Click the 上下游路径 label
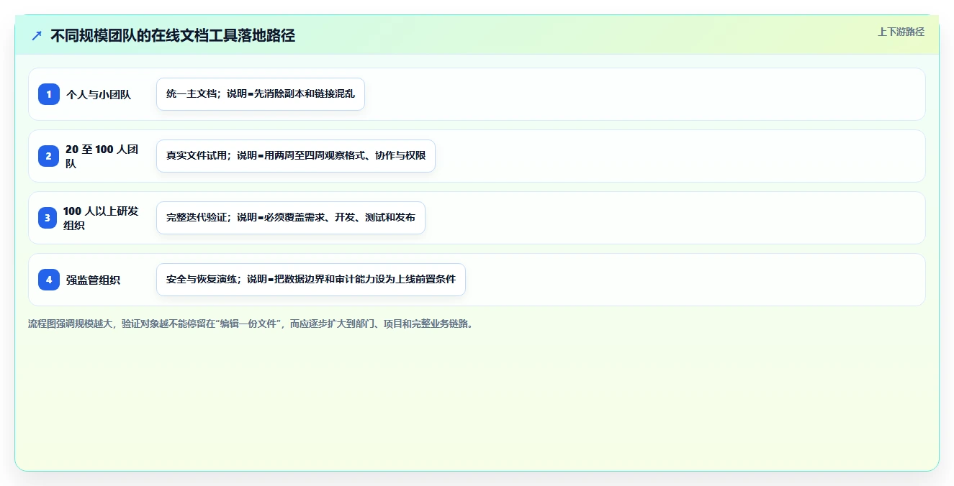 (x=901, y=32)
